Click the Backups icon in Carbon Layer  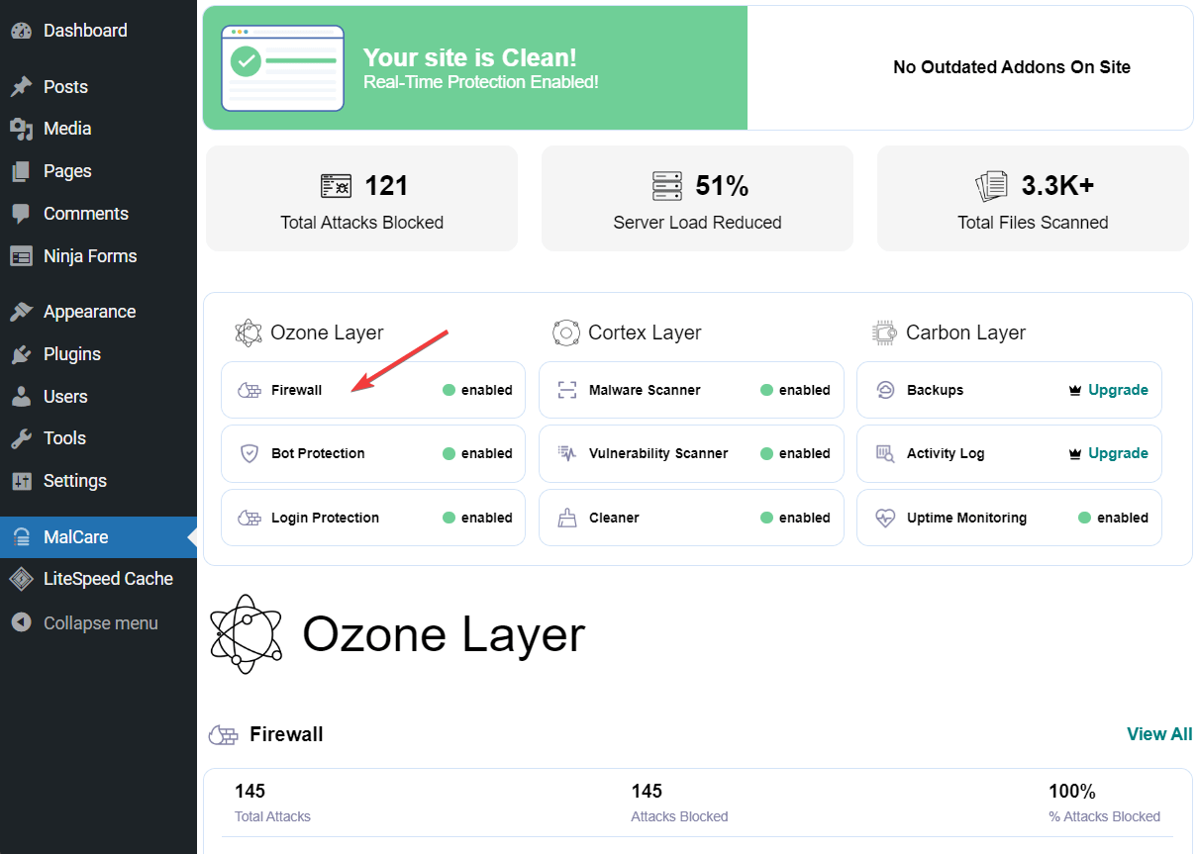click(885, 390)
